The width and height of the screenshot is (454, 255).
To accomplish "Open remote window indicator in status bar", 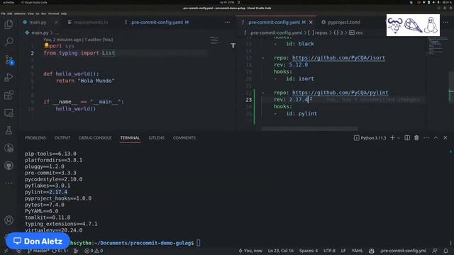I will pos(6,251).
